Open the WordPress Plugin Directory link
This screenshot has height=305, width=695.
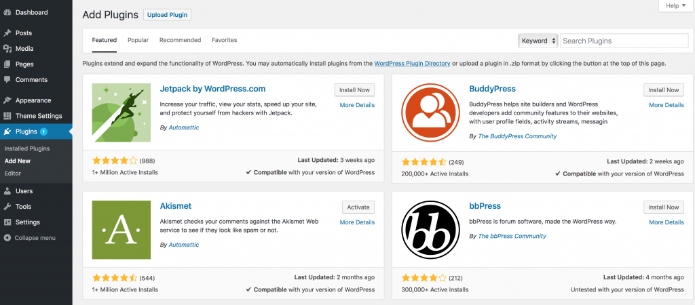(412, 63)
